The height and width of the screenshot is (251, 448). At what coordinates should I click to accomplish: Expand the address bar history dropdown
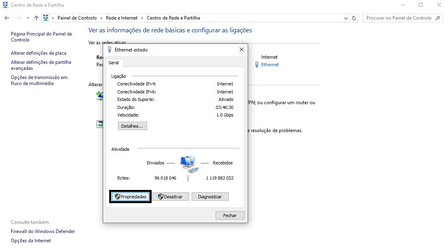point(346,18)
